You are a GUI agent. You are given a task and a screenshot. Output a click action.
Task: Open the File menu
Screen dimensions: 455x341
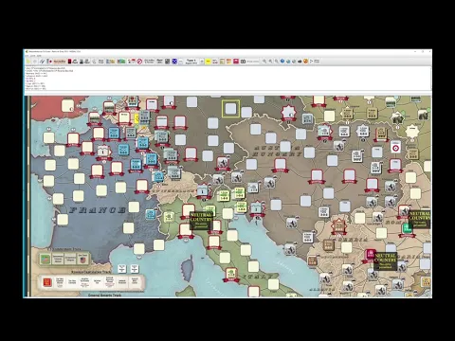coord(27,56)
